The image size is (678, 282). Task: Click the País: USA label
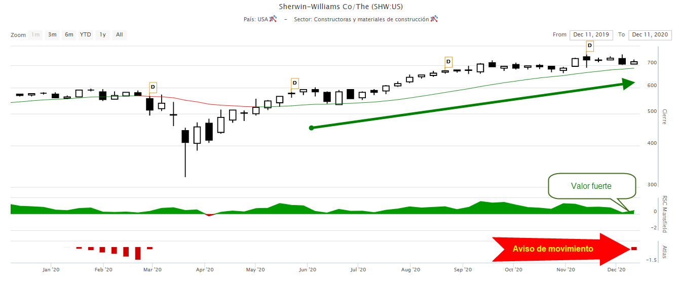click(x=256, y=19)
